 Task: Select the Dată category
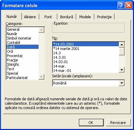pos(23,47)
